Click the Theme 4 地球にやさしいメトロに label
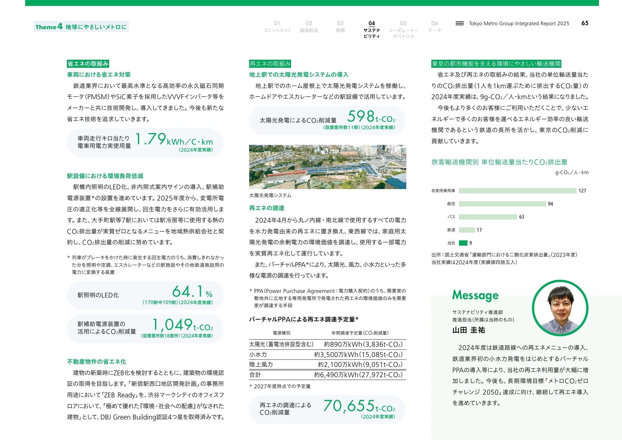The width and height of the screenshot is (622, 440). 81,27
